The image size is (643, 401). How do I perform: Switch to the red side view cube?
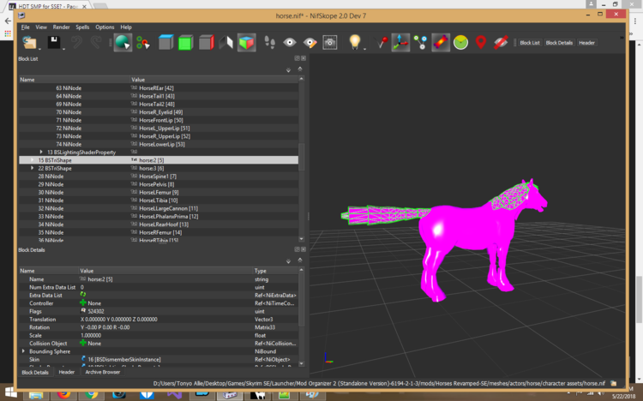coord(207,42)
